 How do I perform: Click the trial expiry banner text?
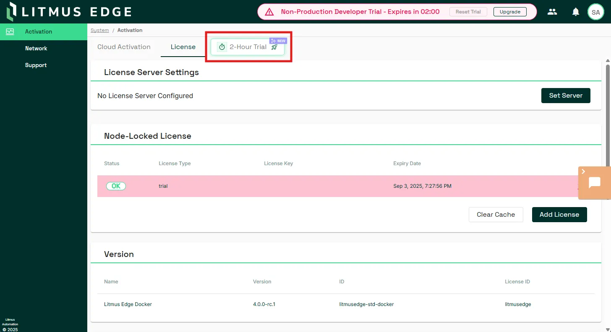360,12
